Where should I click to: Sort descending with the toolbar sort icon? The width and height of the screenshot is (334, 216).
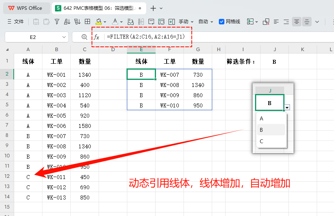(x=77, y=22)
